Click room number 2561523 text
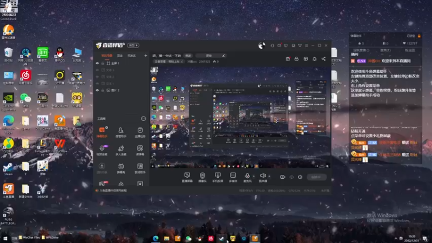The height and width of the screenshot is (243, 432). point(205,62)
